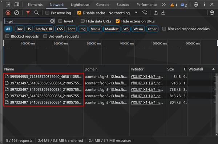
Task: Select the 918 B request row
Action: [x=109, y=83]
